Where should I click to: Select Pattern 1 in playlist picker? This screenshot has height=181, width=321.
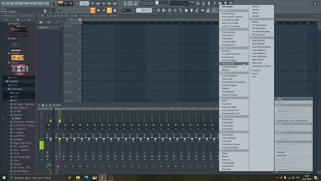pos(49,27)
